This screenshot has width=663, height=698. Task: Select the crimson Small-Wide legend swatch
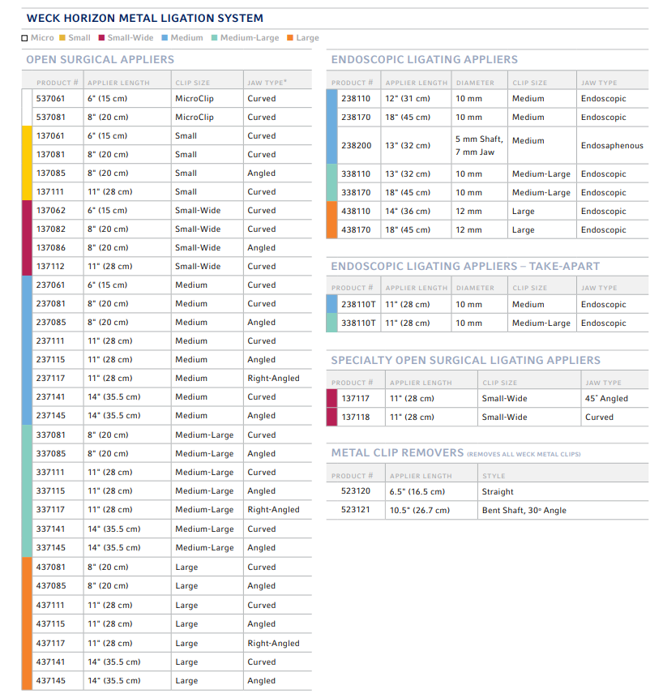point(101,38)
